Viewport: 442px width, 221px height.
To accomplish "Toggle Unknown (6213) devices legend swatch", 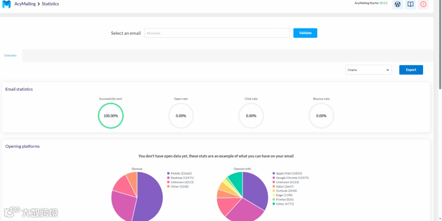I will coord(168,182).
